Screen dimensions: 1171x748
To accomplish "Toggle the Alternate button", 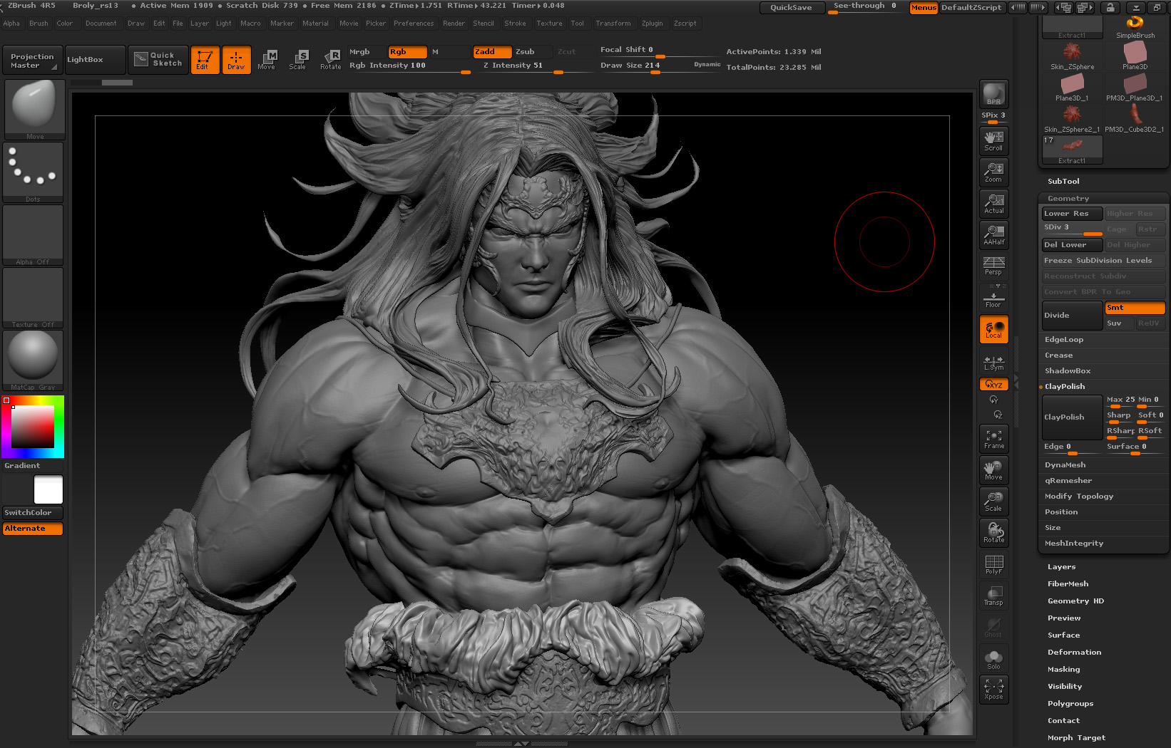I will (x=33, y=529).
